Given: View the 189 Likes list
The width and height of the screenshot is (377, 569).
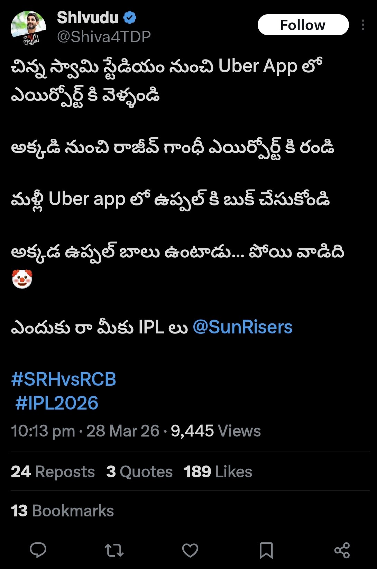Looking at the screenshot, I should pyautogui.click(x=218, y=471).
